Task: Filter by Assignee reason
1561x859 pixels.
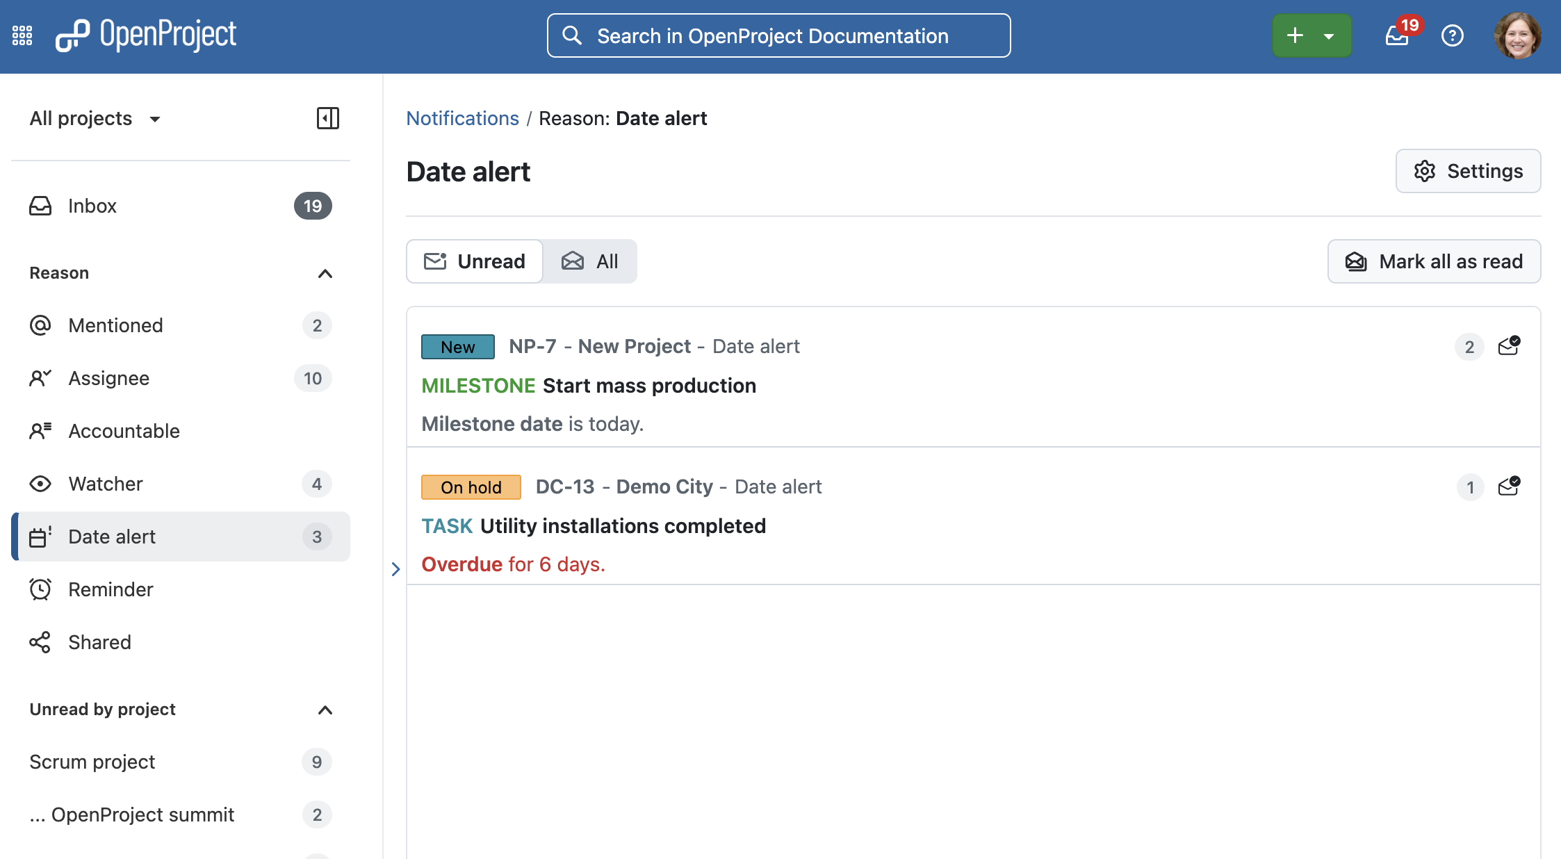Action: (181, 378)
